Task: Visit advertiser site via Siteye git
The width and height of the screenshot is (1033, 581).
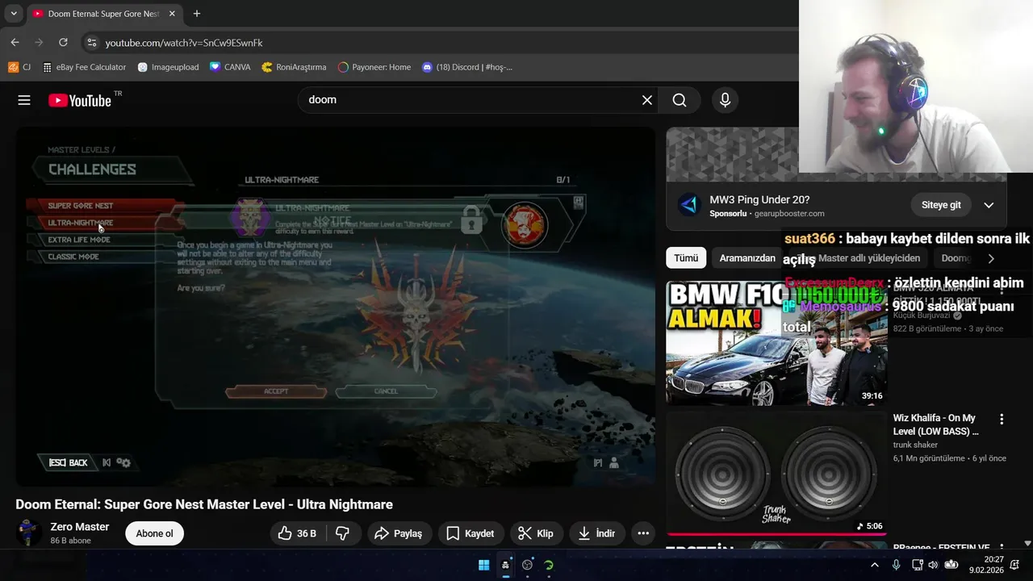Action: (941, 205)
